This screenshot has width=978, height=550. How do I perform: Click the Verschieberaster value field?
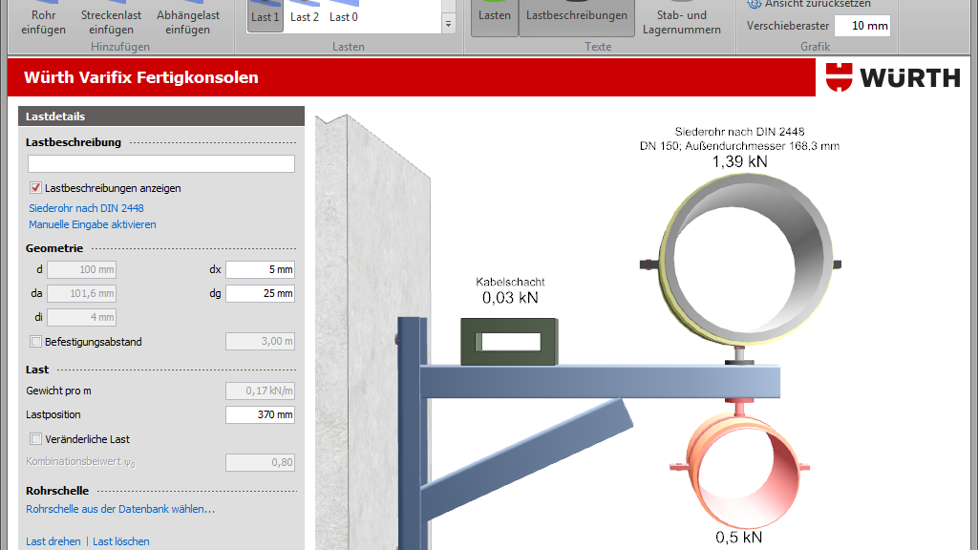862,26
